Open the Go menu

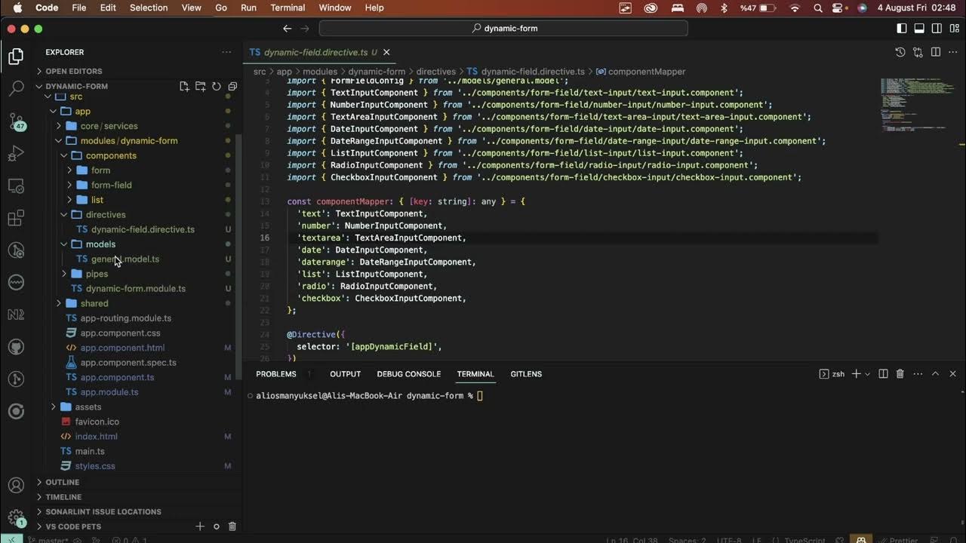[221, 8]
